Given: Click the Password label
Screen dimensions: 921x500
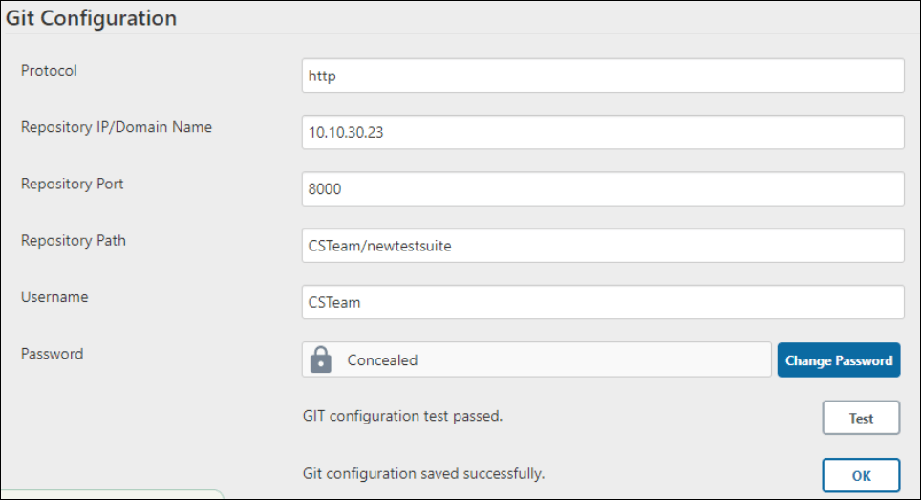Looking at the screenshot, I should pos(53,354).
